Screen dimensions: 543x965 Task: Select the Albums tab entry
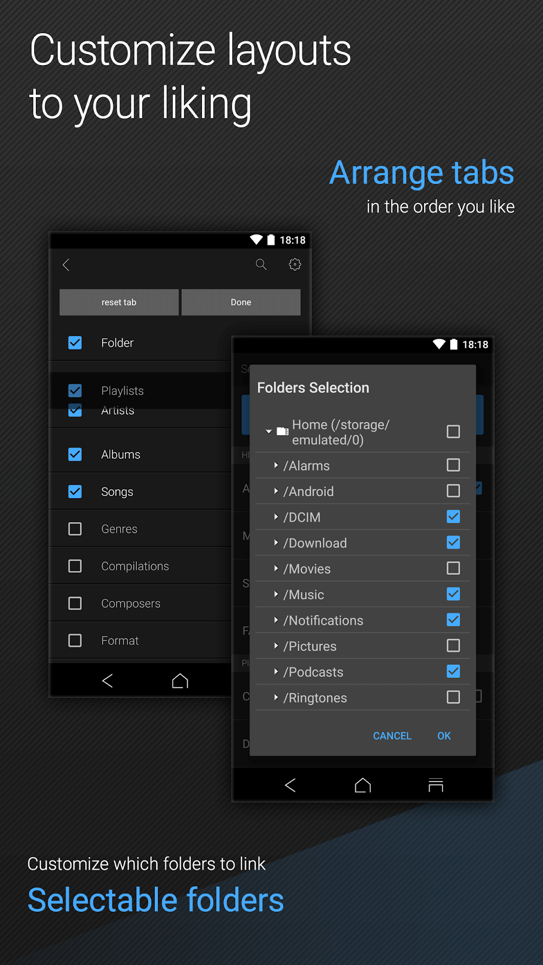tap(121, 454)
